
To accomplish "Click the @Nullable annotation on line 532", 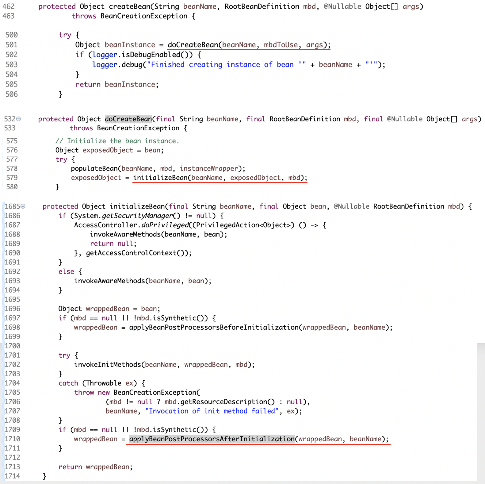I will pyautogui.click(x=405, y=119).
